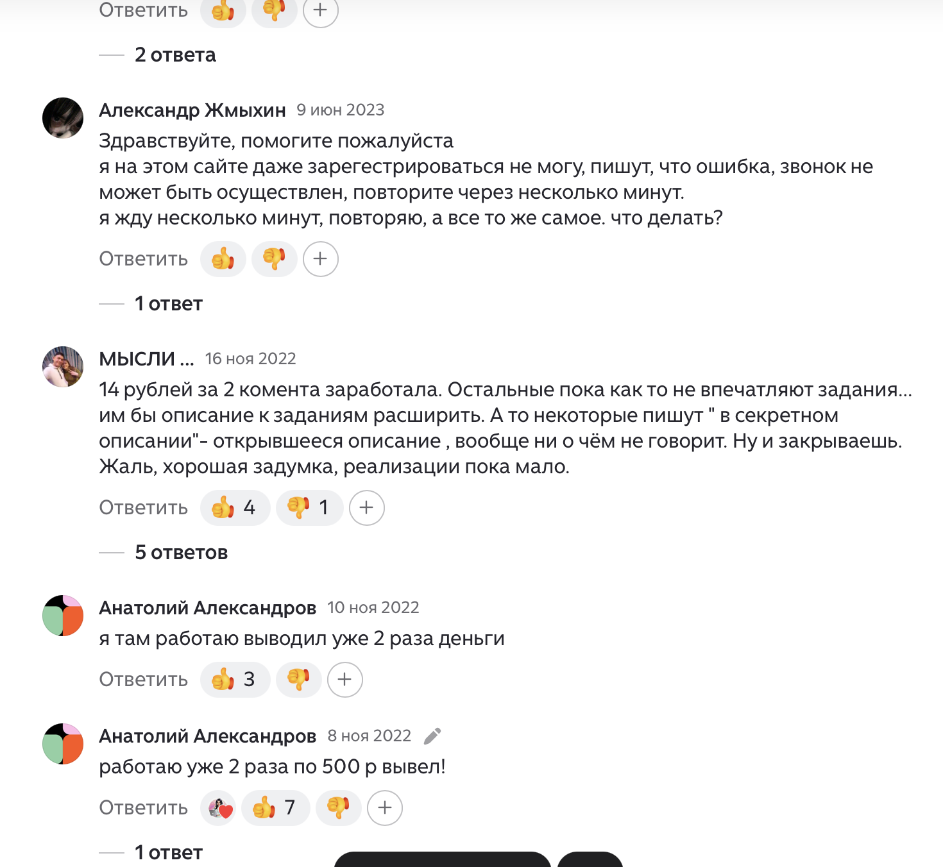
Task: Click thumbs-down under Александр Жмыхин's comment
Action: (274, 258)
